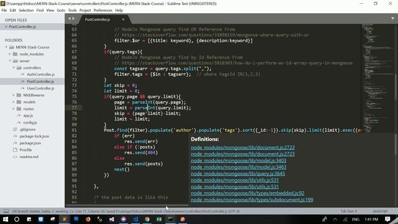Open .gitignore file in sidebar
This screenshot has height=224, width=398.
pyautogui.click(x=27, y=129)
